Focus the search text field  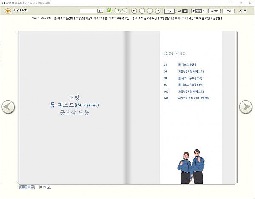tap(88, 11)
